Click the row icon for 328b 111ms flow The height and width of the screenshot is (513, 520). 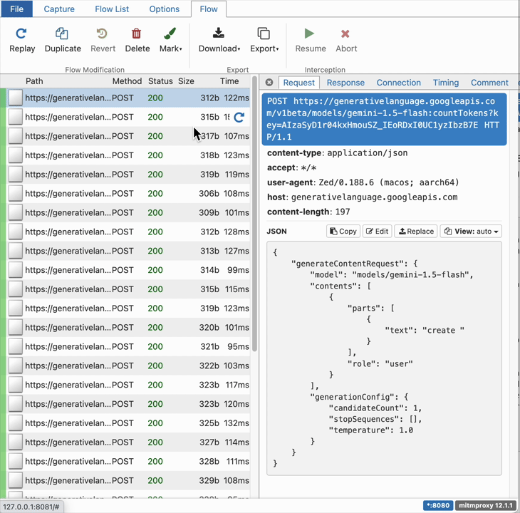pos(15,461)
